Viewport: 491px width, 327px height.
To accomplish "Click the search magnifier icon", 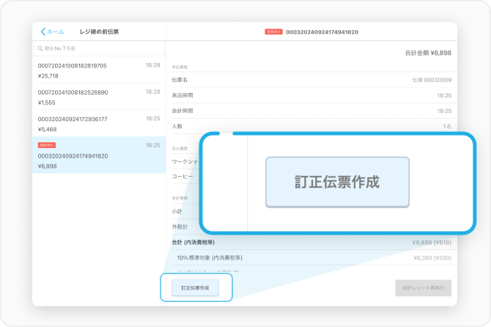I will 40,48.
